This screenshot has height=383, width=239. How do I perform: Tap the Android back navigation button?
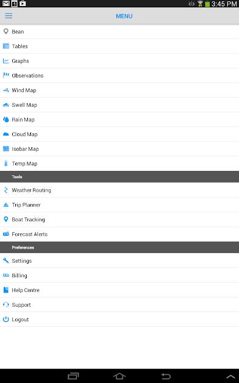tap(166, 376)
